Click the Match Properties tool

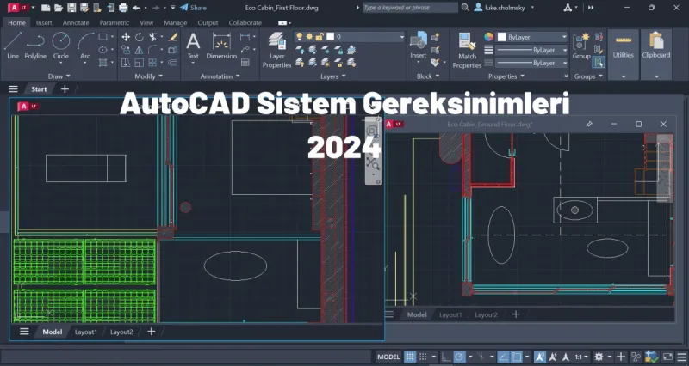[467, 50]
